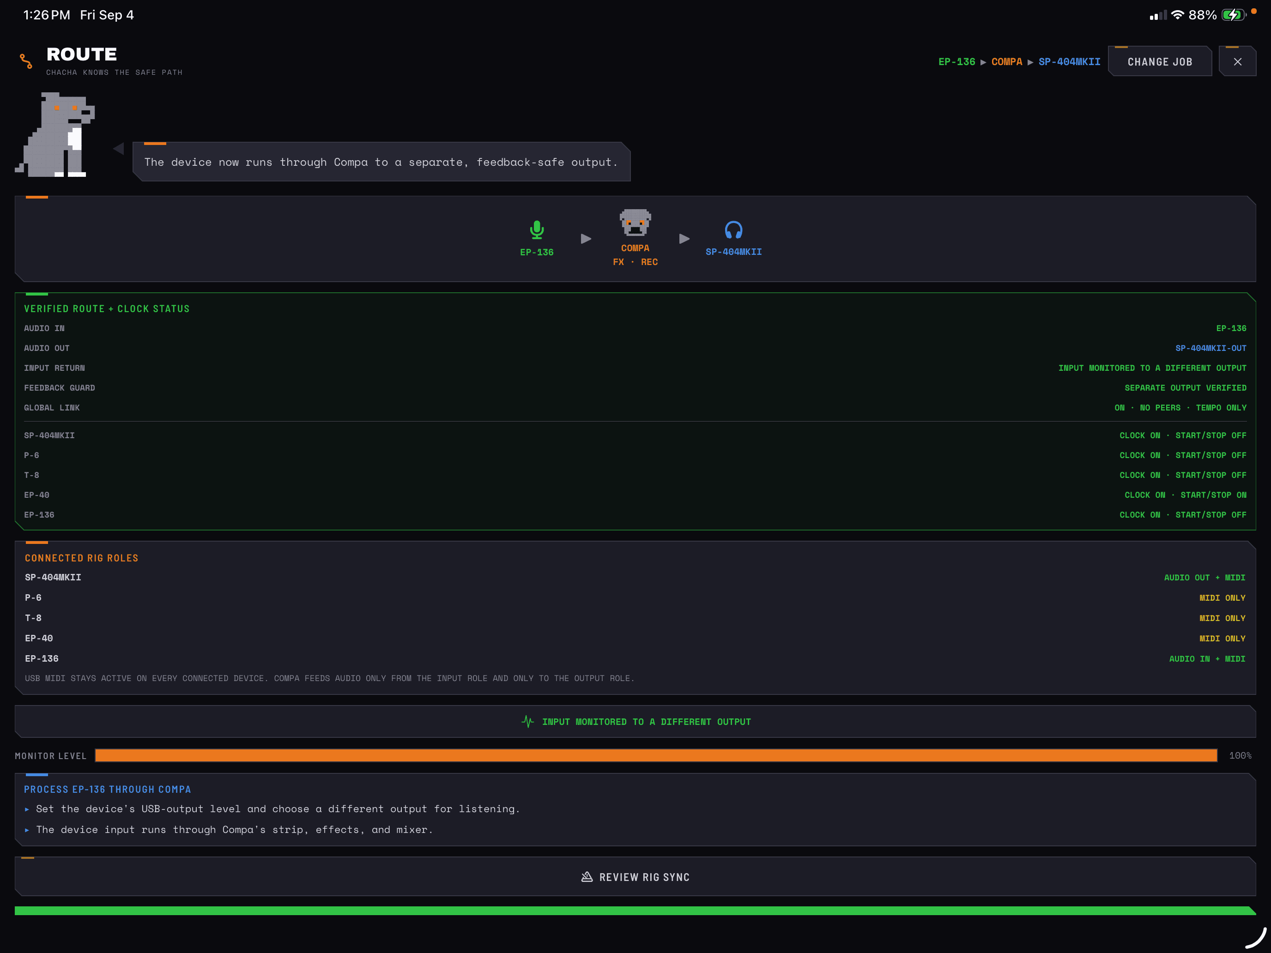The height and width of the screenshot is (953, 1271).
Task: Click the Audio Out value SP-404MKII-OUT
Action: coord(1210,348)
